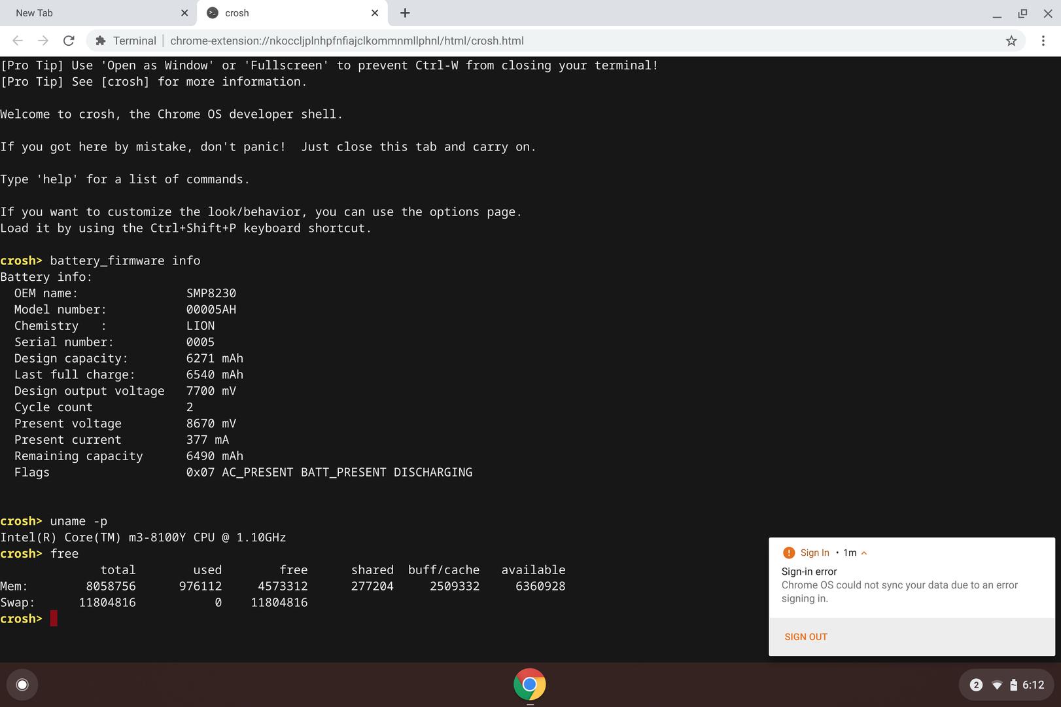Switch to the New Tab tab
The width and height of the screenshot is (1061, 707).
pyautogui.click(x=98, y=13)
